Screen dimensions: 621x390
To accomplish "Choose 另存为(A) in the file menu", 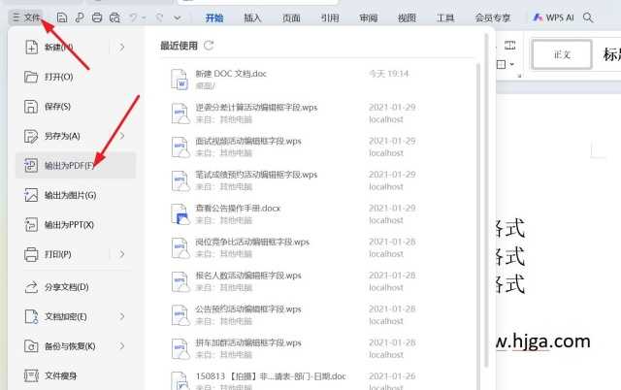I will [x=76, y=136].
